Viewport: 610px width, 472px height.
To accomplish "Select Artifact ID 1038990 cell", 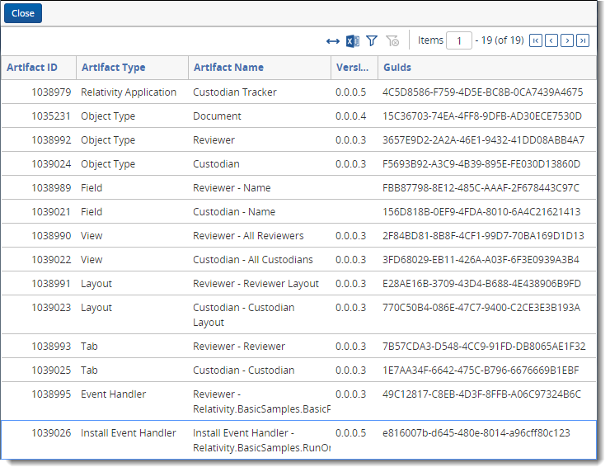I will tap(51, 236).
